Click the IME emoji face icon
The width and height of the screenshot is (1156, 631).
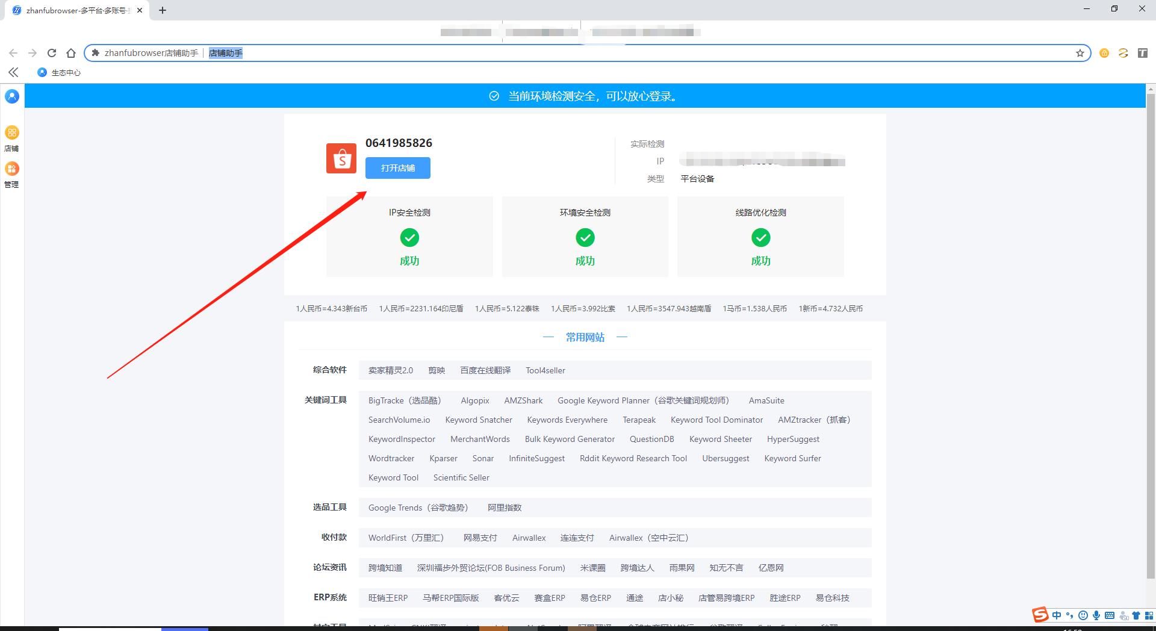pos(1083,615)
